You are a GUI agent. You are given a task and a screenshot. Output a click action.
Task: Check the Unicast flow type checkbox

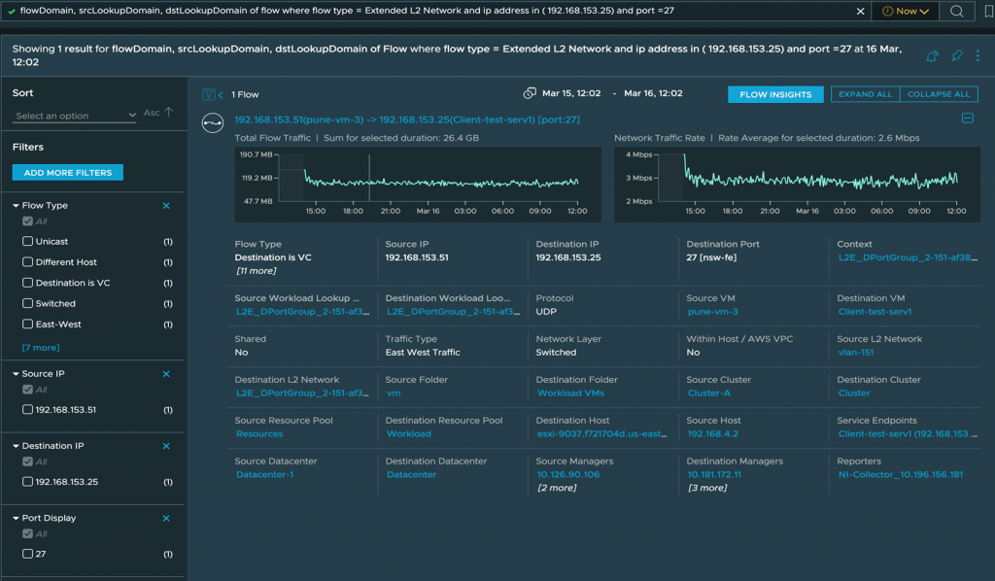(x=28, y=241)
